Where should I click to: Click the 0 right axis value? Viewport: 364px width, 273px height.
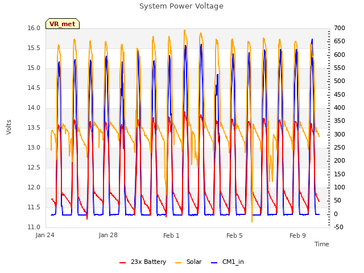tap(336, 214)
